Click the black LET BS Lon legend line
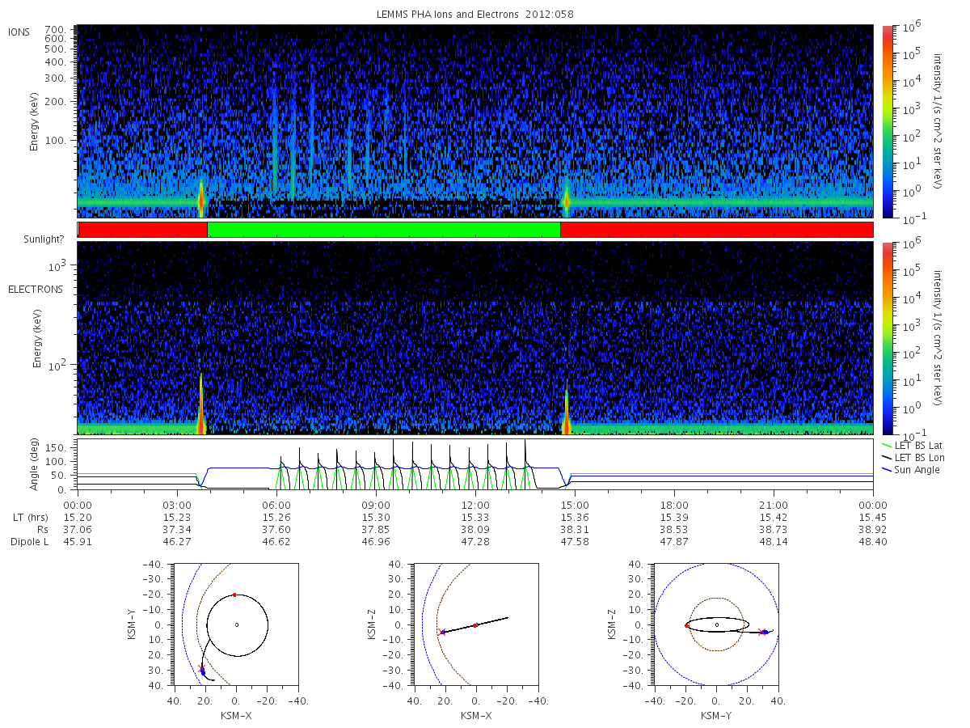970x728 pixels. click(887, 458)
